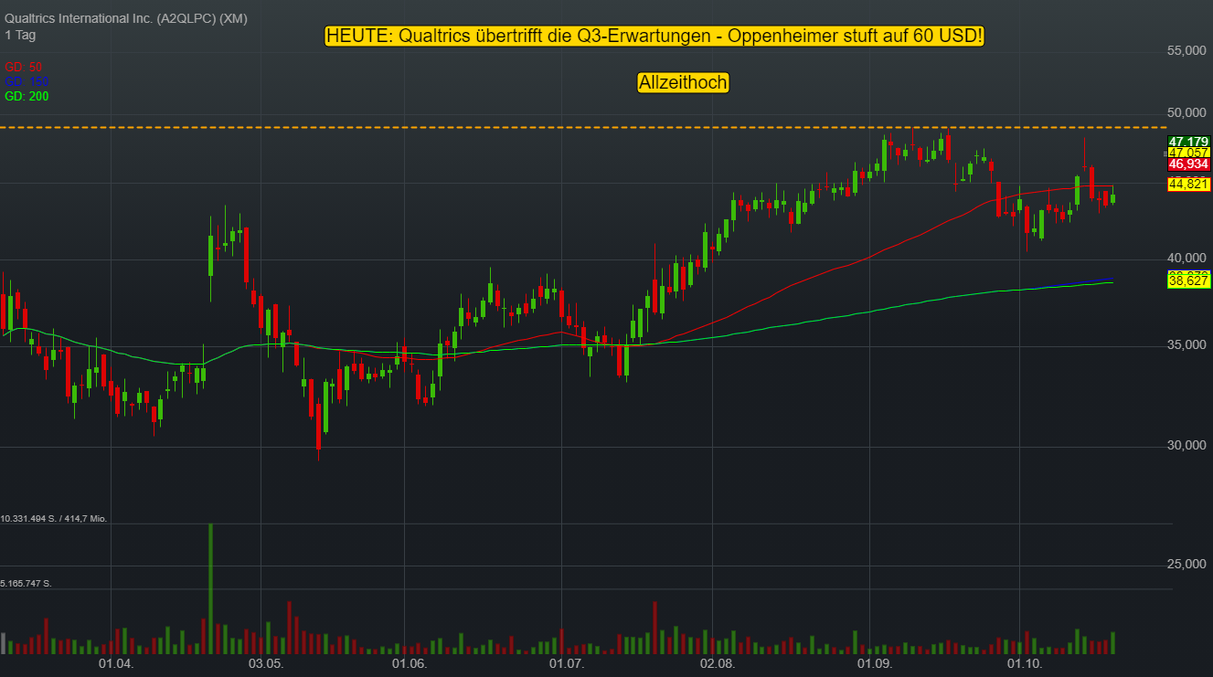Click the 01.10. date axis label

point(1024,662)
